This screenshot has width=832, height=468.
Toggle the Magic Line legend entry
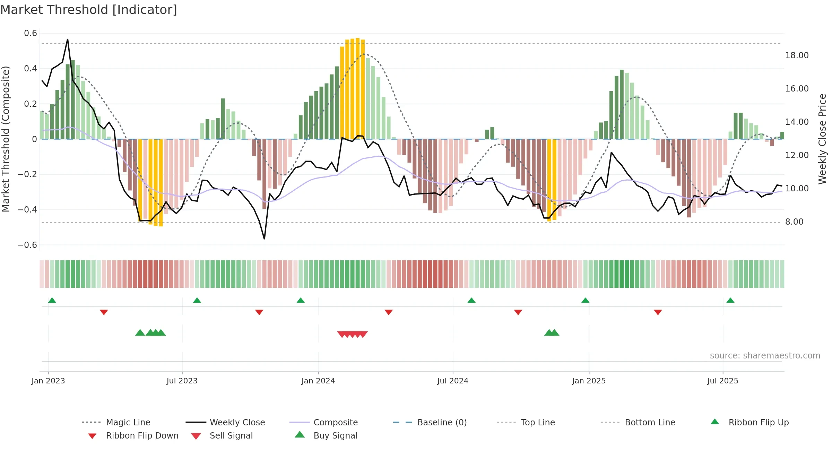(116, 422)
